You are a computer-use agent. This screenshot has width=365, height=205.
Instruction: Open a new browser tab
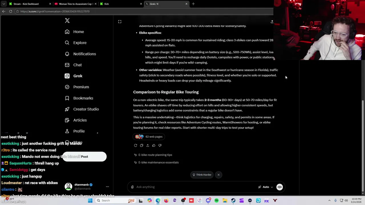(x=193, y=4)
